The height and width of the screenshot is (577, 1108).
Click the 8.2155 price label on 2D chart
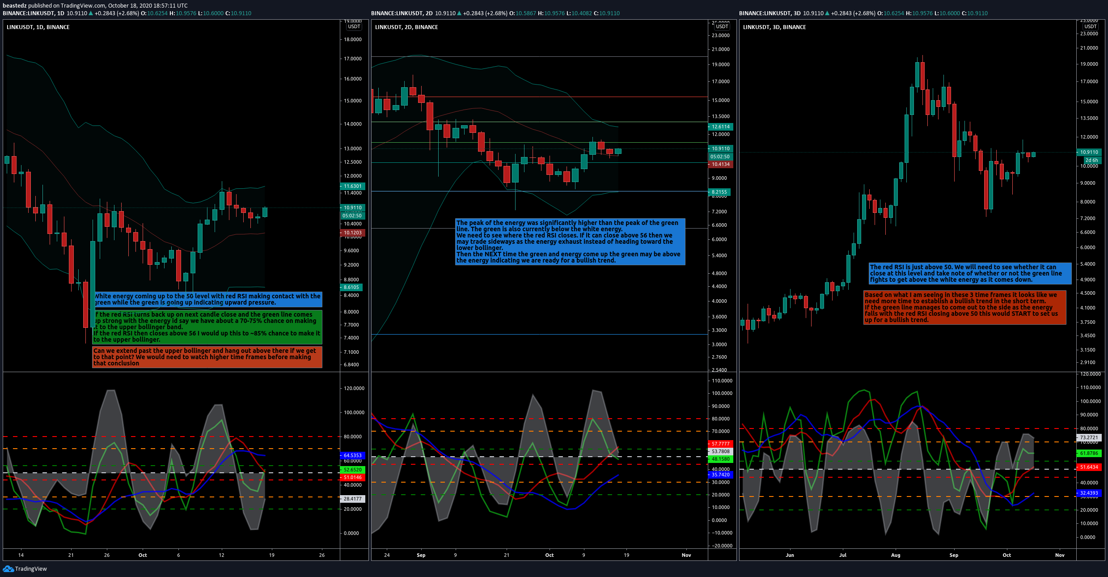(719, 192)
